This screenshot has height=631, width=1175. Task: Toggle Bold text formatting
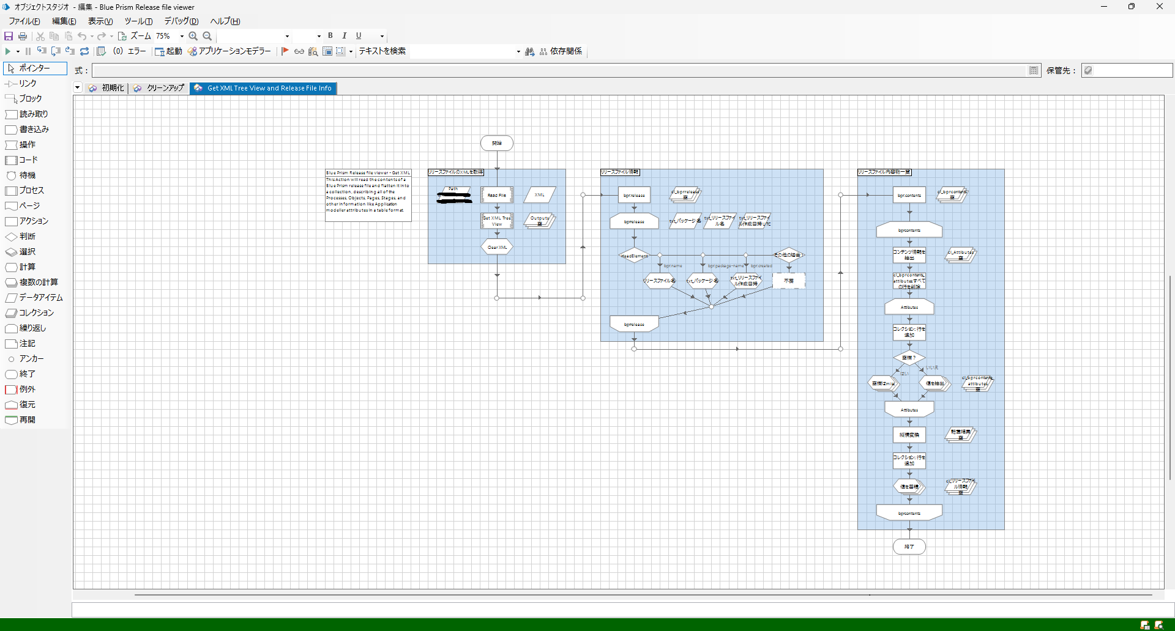pos(330,35)
